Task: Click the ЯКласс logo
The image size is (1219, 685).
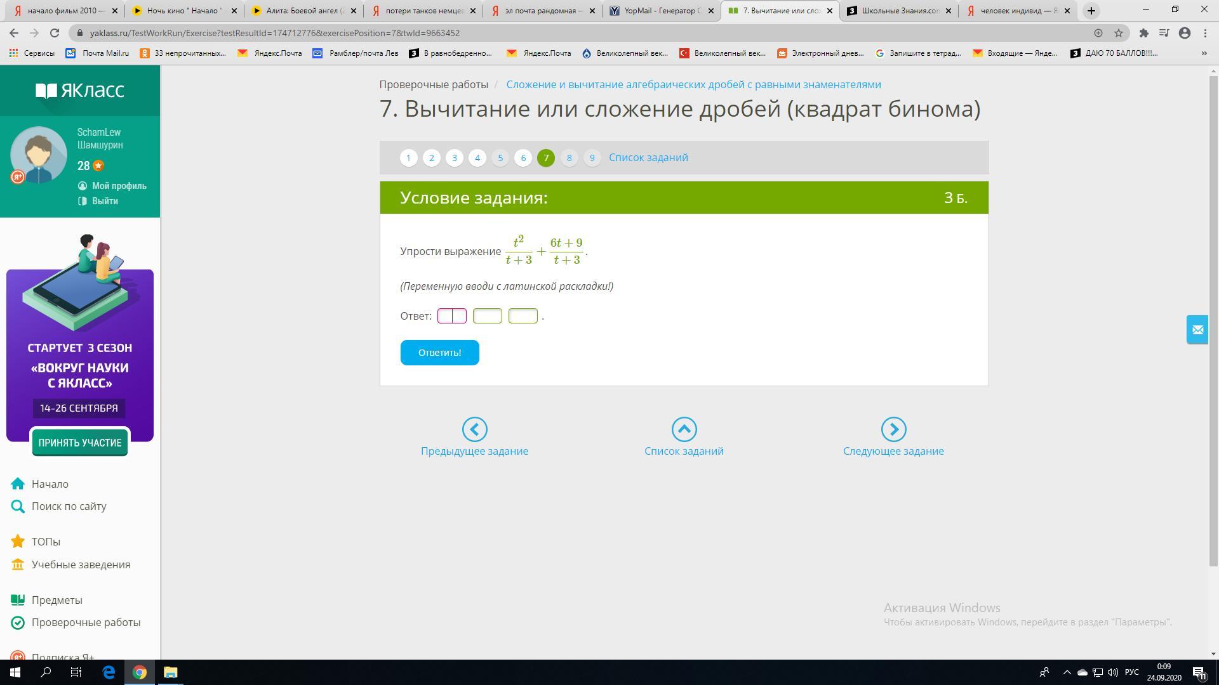Action: (x=80, y=91)
